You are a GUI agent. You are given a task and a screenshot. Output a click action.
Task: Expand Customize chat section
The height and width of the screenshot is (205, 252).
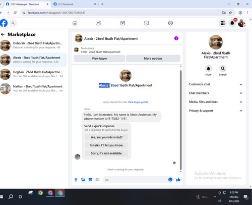(x=216, y=84)
